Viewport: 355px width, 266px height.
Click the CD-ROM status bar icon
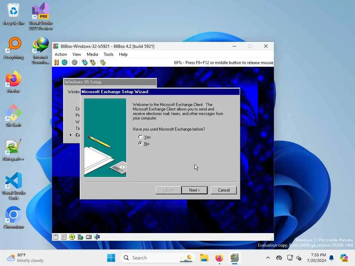tap(72, 237)
